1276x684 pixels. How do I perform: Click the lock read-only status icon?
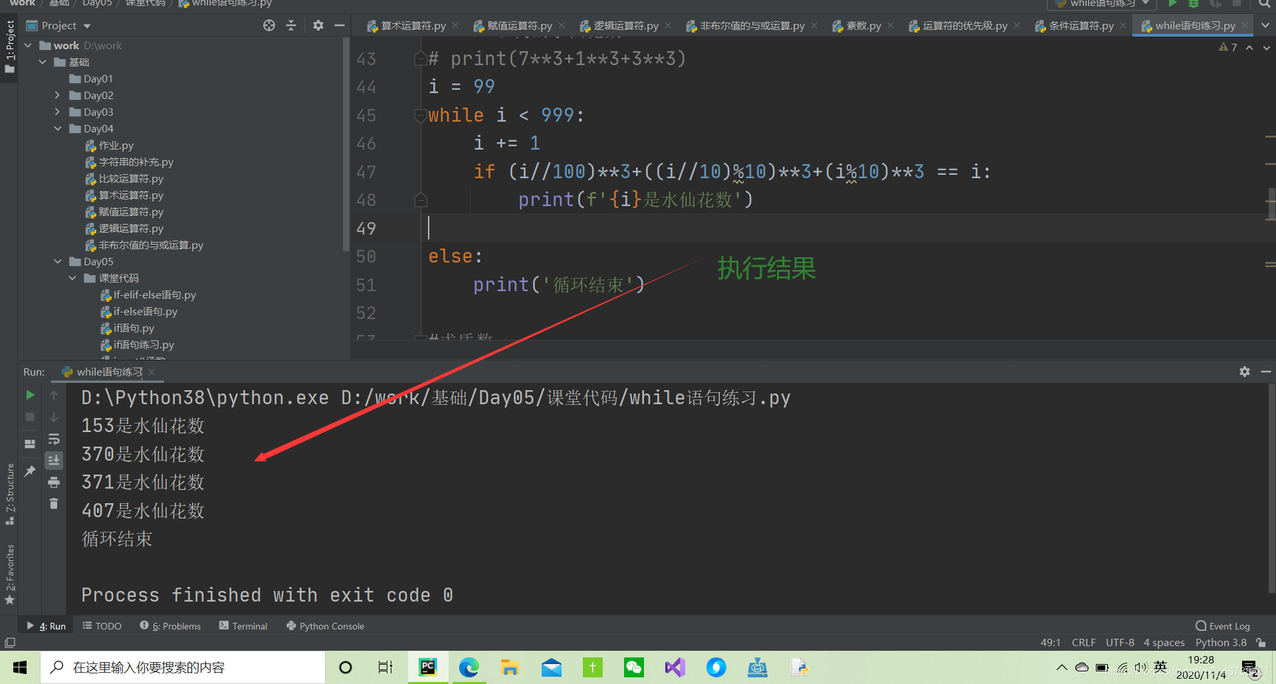pyautogui.click(x=1261, y=643)
